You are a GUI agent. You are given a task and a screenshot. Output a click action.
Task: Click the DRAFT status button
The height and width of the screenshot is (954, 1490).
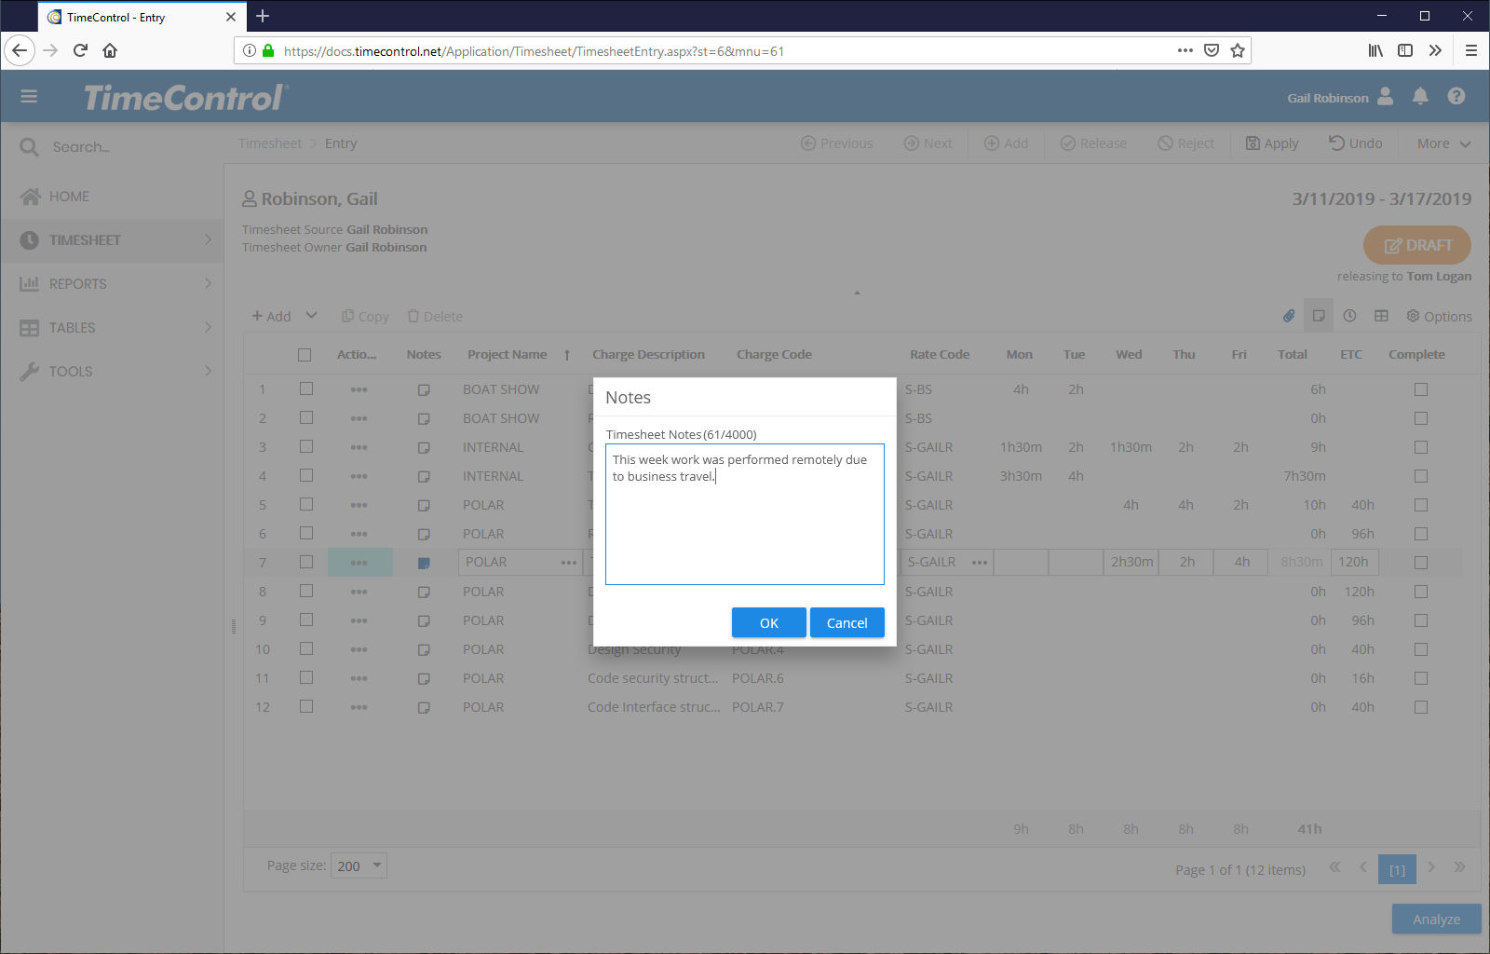coord(1417,245)
